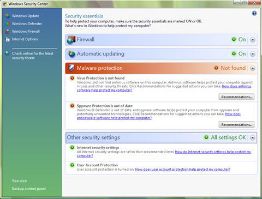Viewport: 262px width, 199px height.
Task: Click Virus Protection is not found text
Action: tap(100, 78)
